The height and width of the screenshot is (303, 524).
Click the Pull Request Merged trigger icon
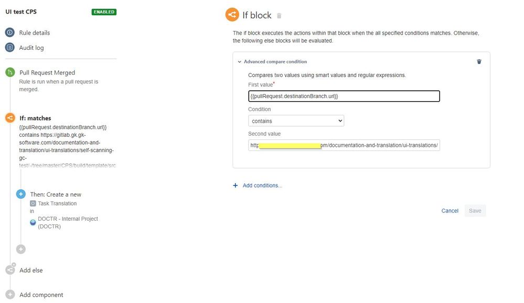coord(10,73)
